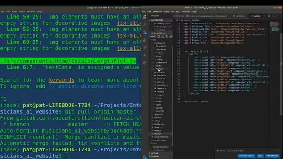Screen dimensions: 283x159
Task: Open App.test.js in the explorer
Action: (x=159, y=124)
